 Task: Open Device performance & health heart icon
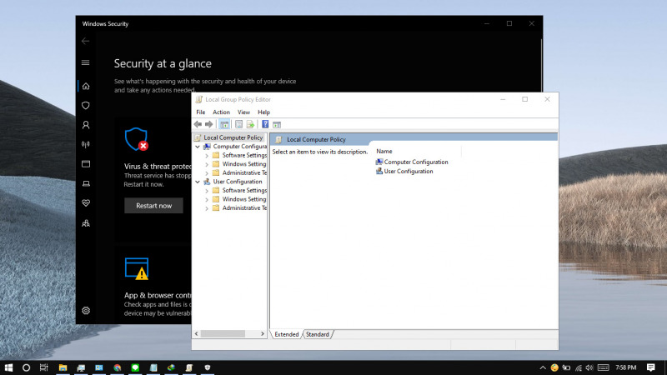tap(86, 203)
